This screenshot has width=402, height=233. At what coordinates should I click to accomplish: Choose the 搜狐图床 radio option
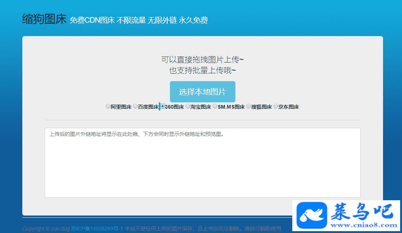[x=248, y=106]
